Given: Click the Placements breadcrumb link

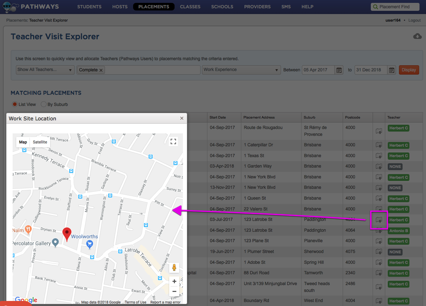Looking at the screenshot, I should click(17, 20).
